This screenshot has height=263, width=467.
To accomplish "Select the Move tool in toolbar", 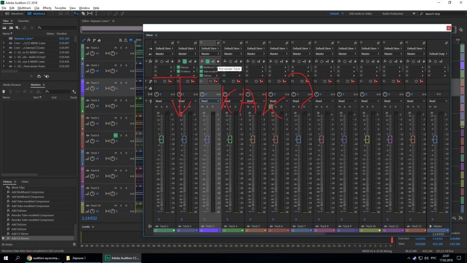I will pos(77,14).
